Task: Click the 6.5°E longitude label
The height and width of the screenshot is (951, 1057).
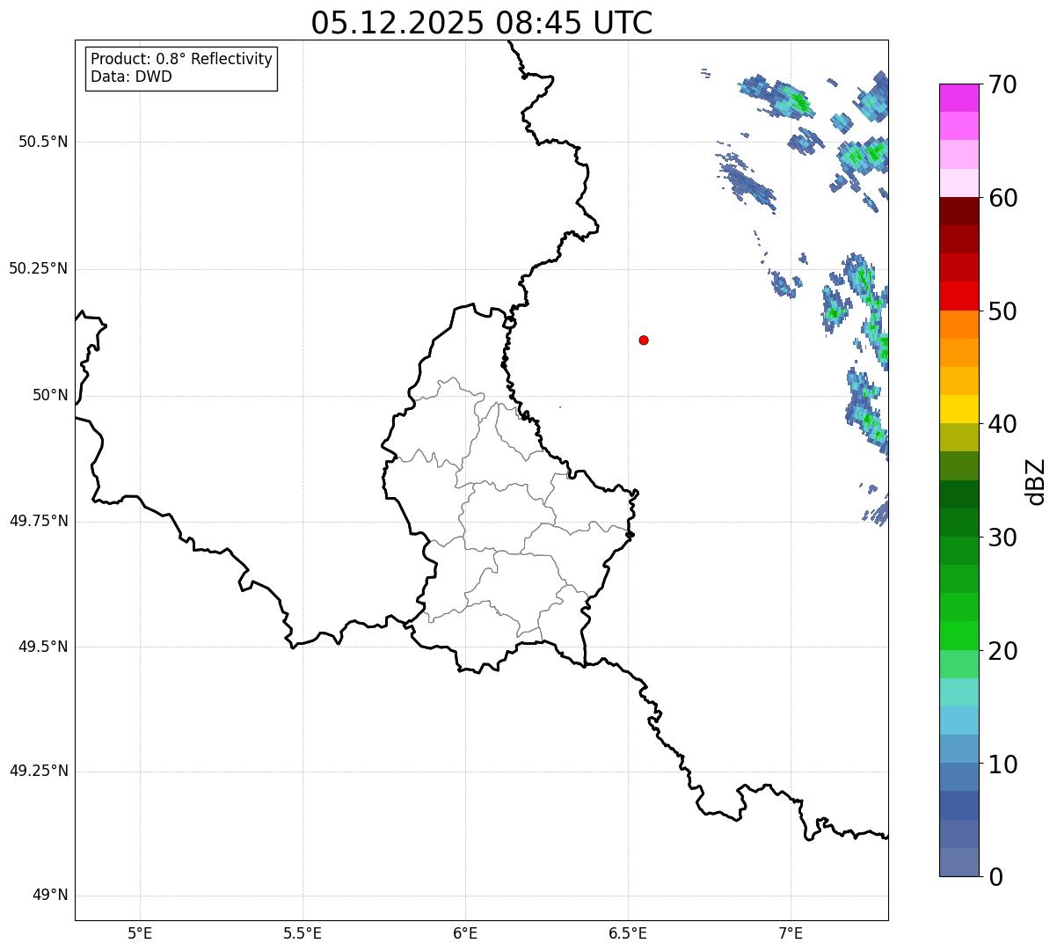Action: click(628, 933)
